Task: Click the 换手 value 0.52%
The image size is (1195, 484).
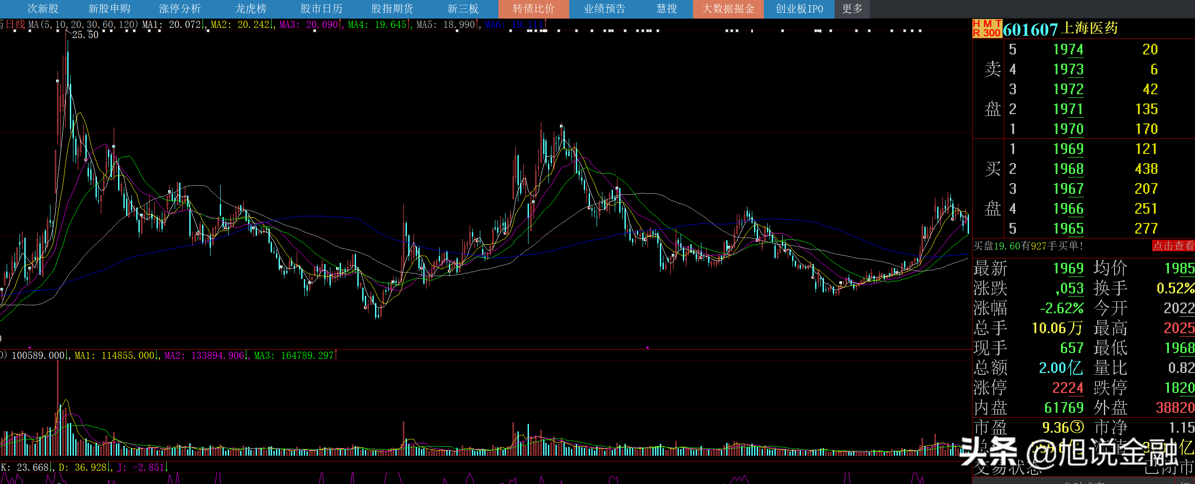Action: (x=1176, y=288)
